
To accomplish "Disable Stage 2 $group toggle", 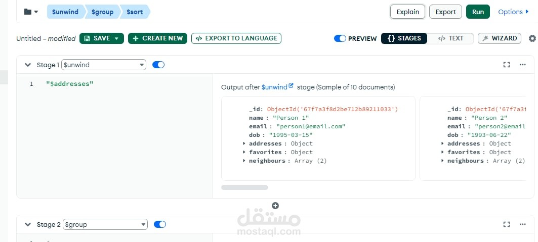I will pyautogui.click(x=160, y=224).
